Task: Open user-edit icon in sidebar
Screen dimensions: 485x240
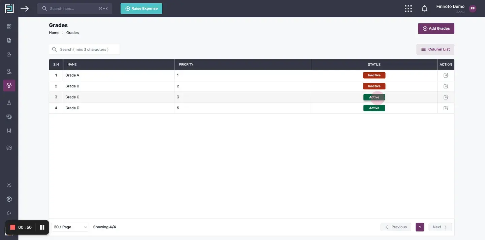Action: click(x=9, y=54)
